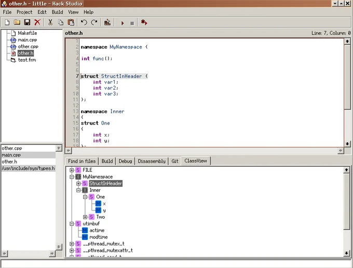Viewport: 353px width, 268px height.
Task: Open the Edit menu
Action: [42, 12]
